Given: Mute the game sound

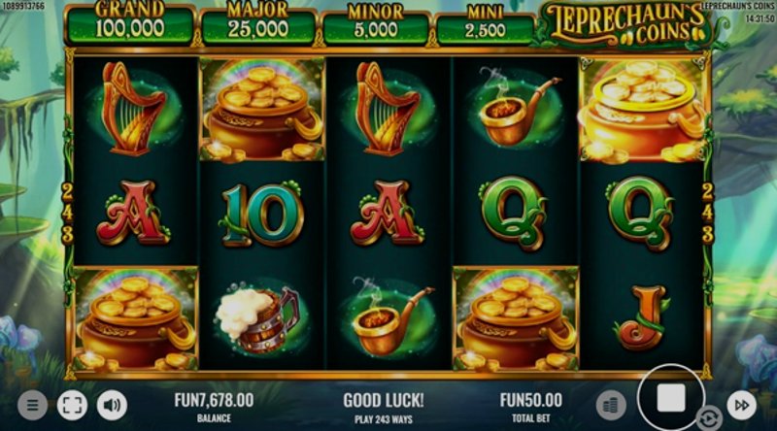Looking at the screenshot, I should tap(112, 405).
